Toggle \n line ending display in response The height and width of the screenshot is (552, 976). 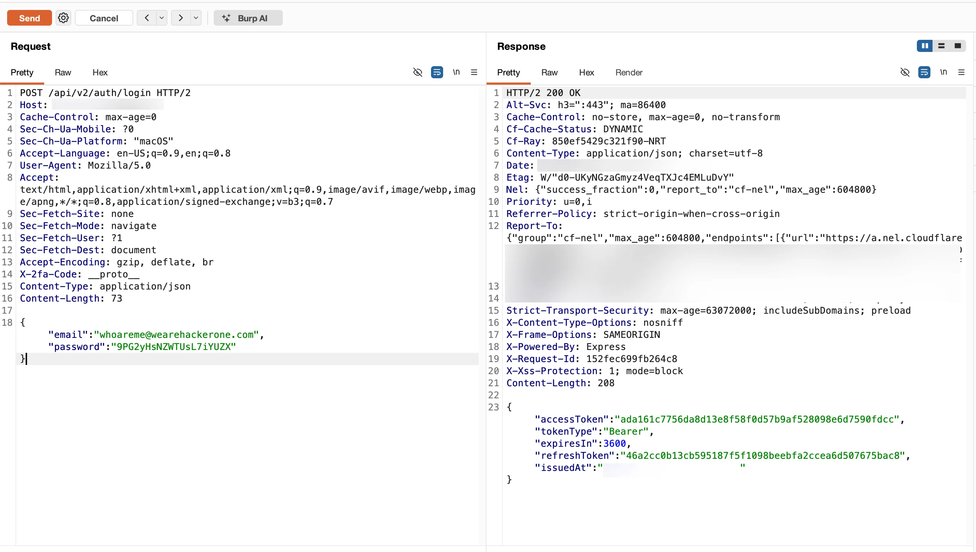click(944, 72)
